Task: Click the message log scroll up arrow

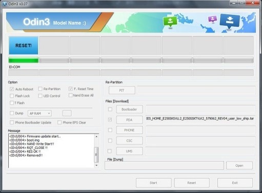Action: [x=96, y=137]
